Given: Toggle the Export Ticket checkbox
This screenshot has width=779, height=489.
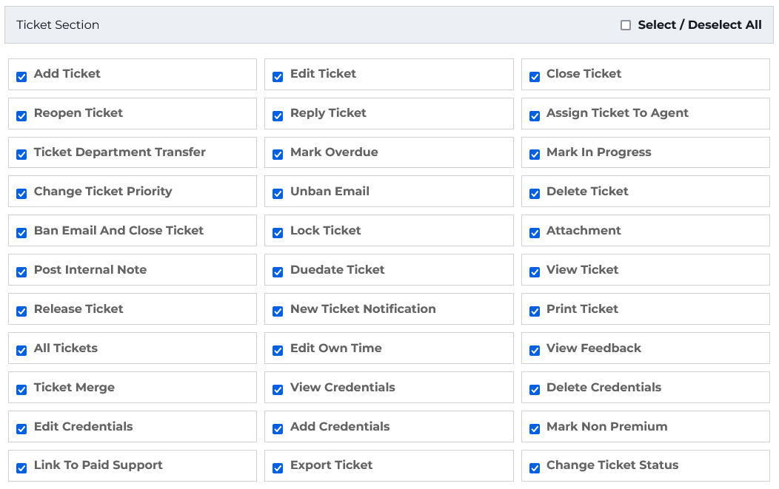Looking at the screenshot, I should tap(278, 468).
